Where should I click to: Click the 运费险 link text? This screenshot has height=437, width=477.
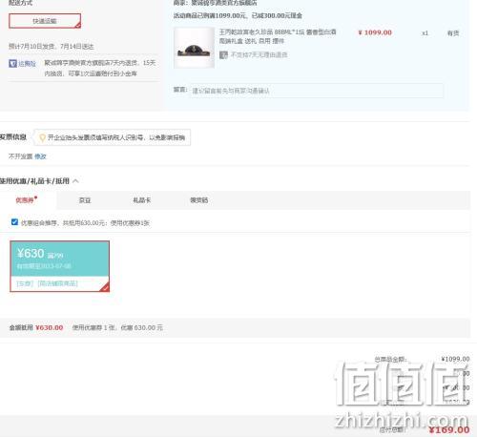(27, 64)
